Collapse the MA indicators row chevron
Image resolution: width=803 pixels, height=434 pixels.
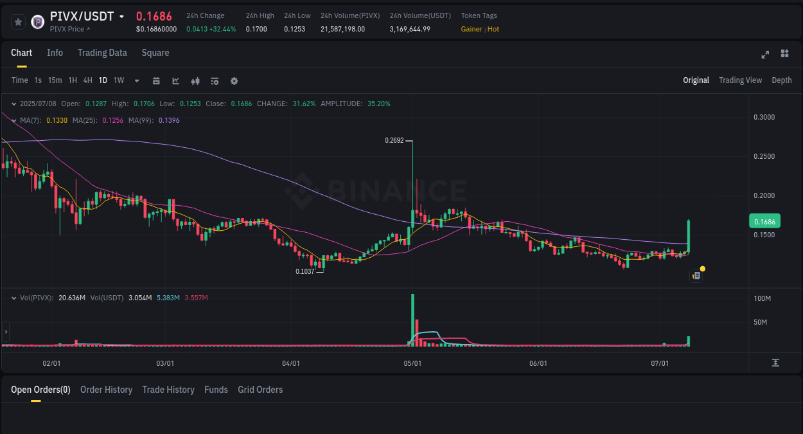pos(14,120)
